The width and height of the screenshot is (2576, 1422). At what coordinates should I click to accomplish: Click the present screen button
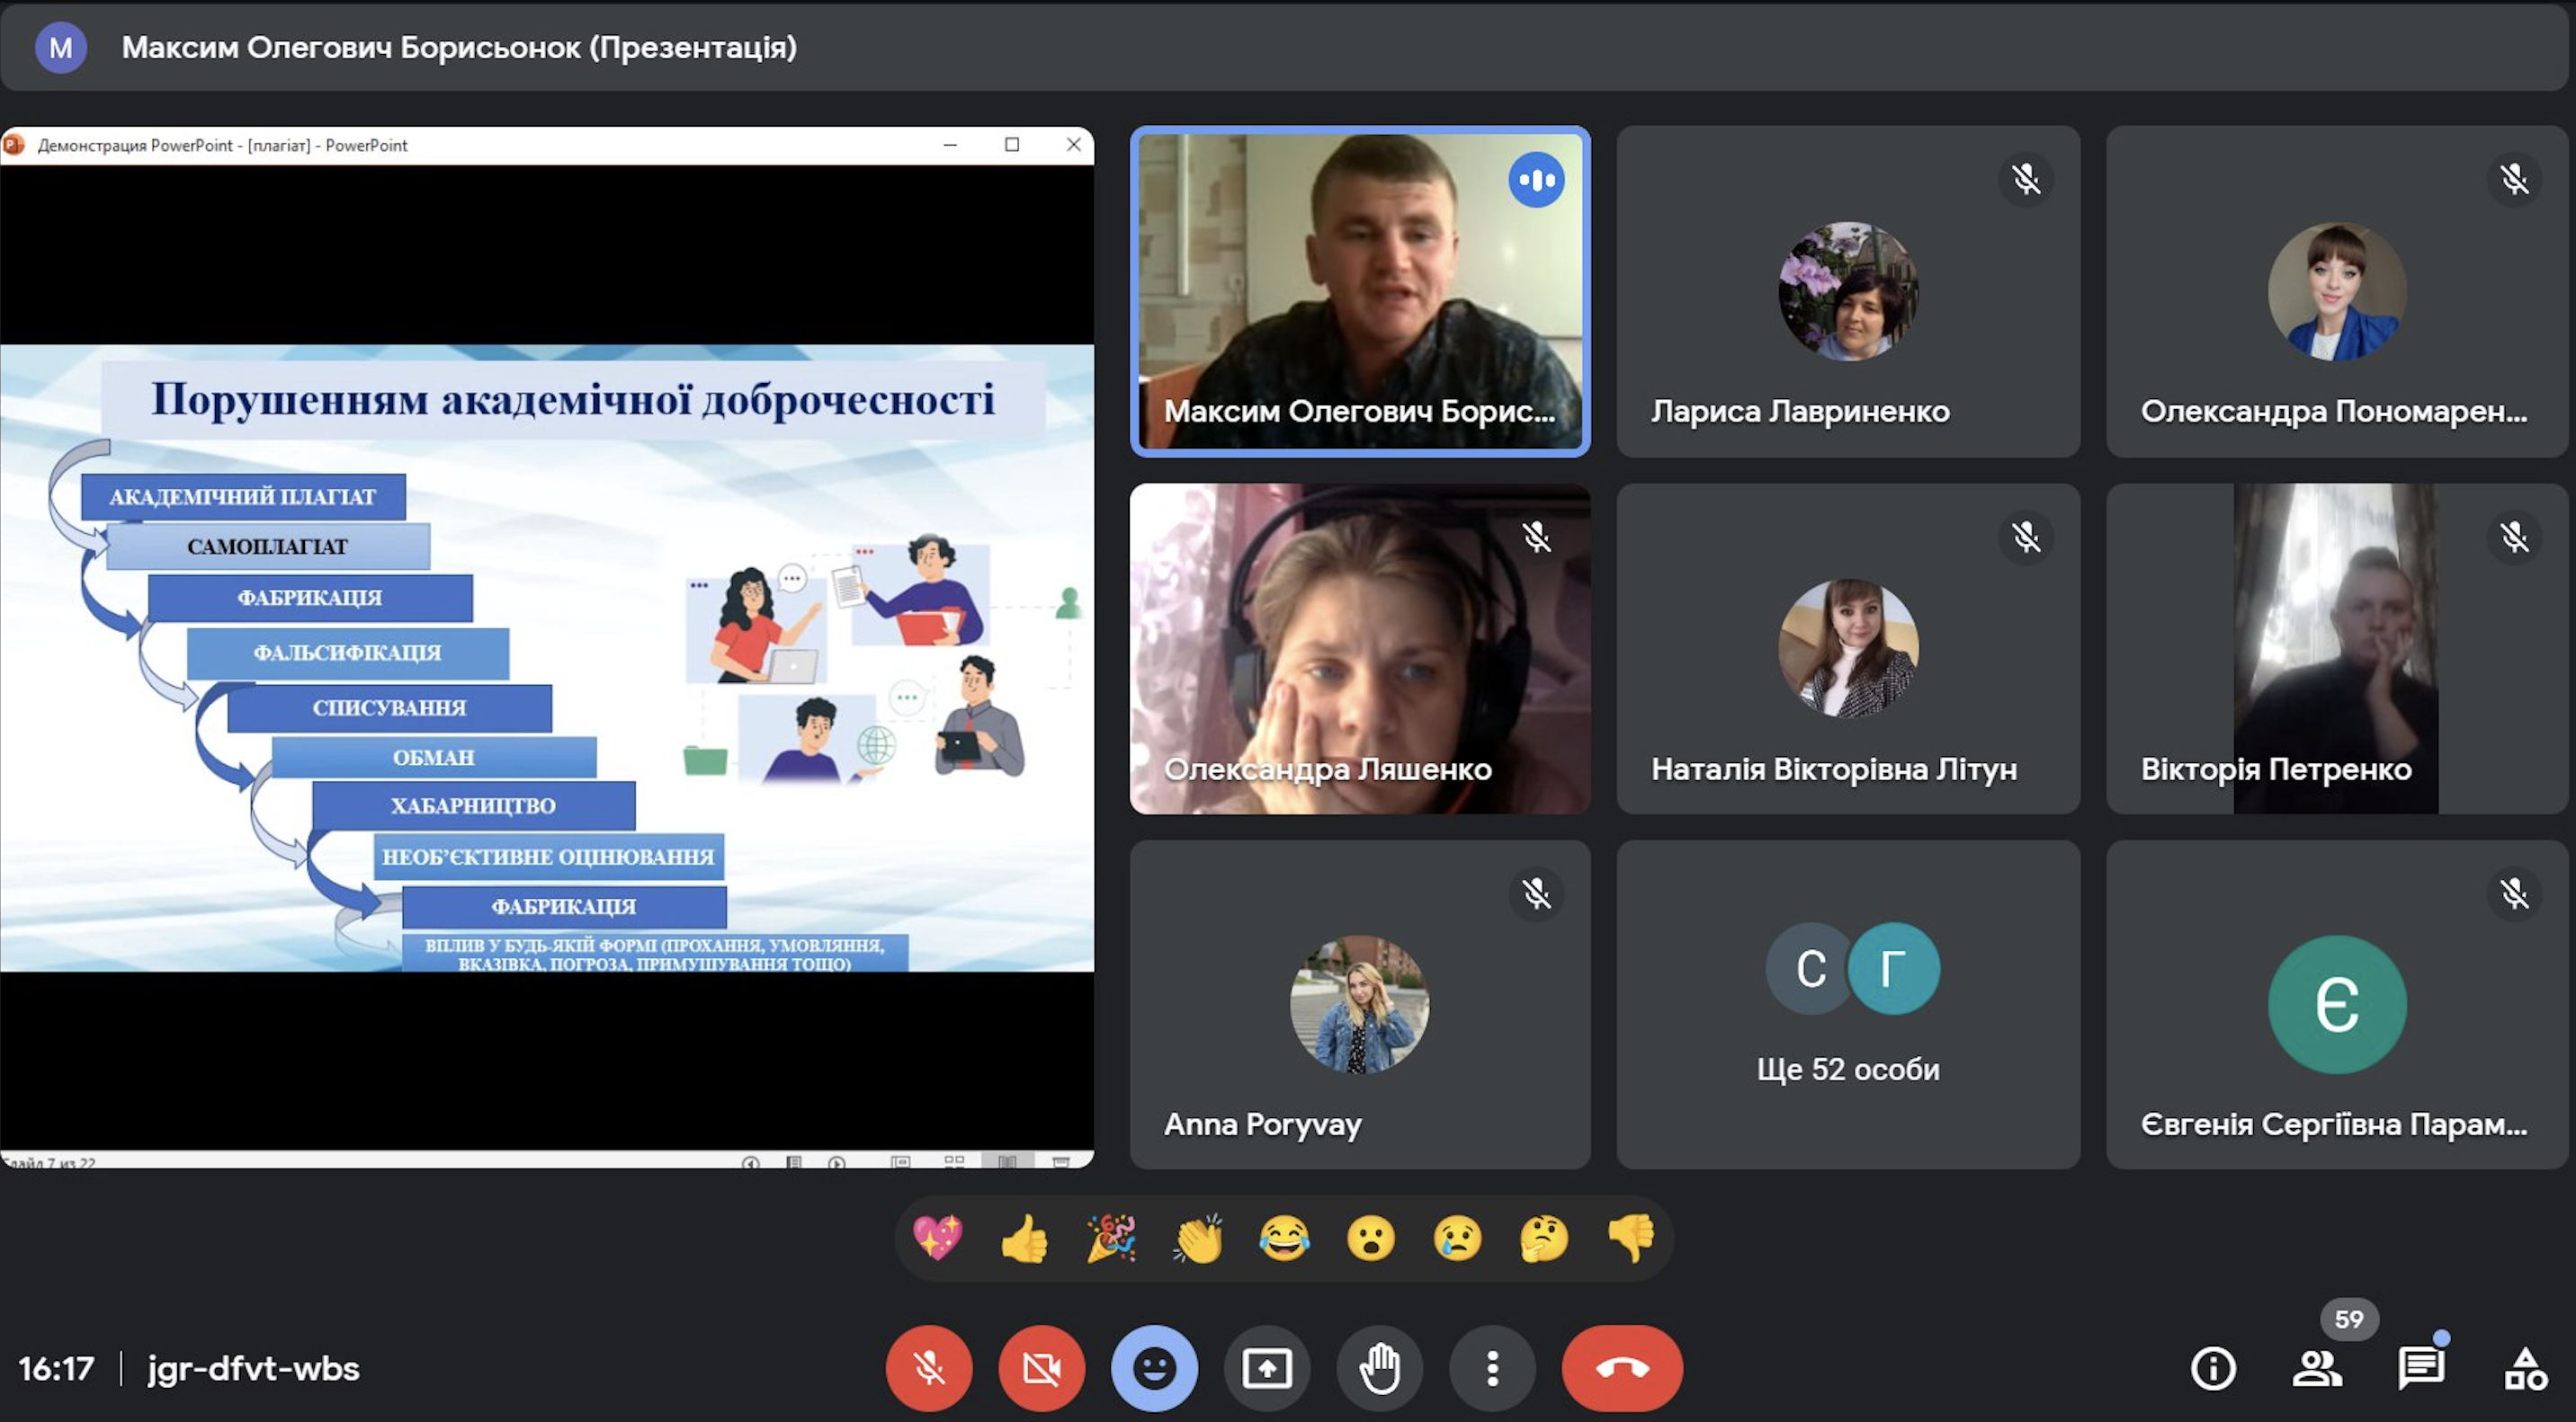(x=1267, y=1368)
